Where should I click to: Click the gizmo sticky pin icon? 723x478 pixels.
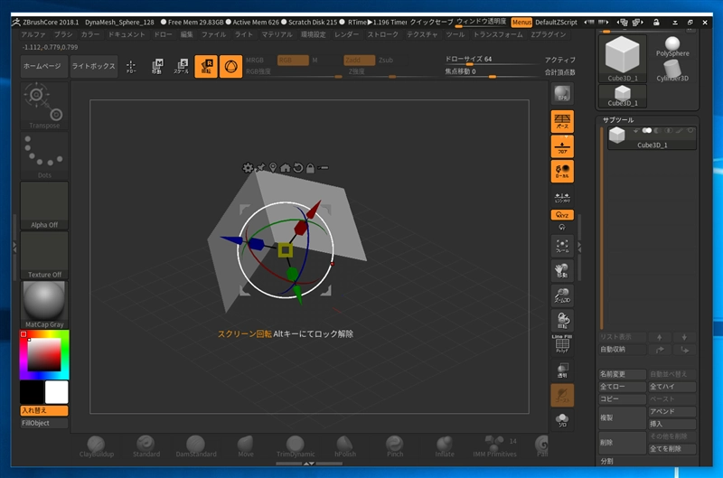[x=261, y=168]
